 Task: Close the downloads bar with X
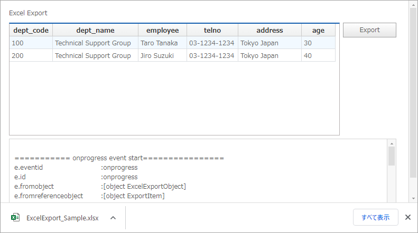(407, 217)
